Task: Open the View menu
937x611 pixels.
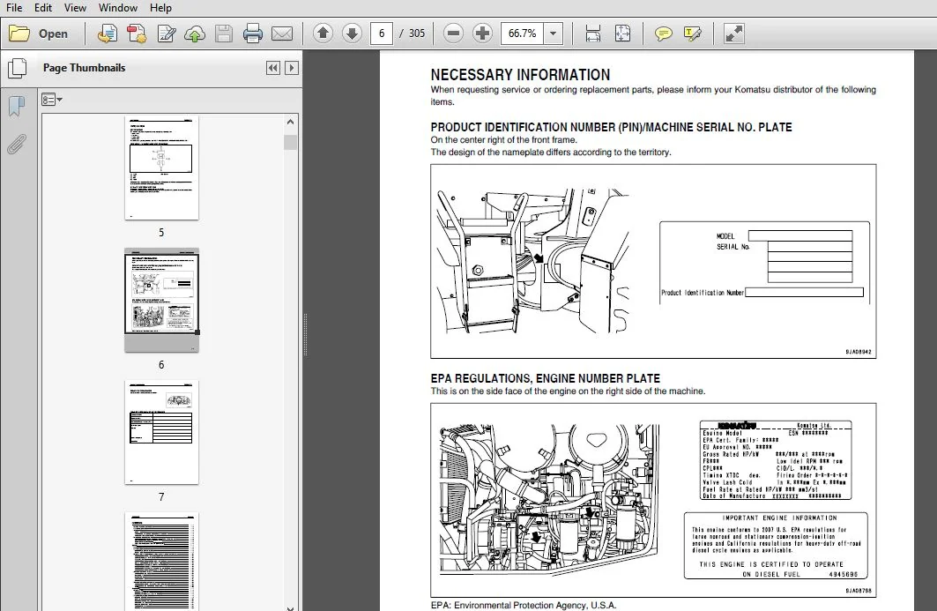Action: tap(75, 8)
